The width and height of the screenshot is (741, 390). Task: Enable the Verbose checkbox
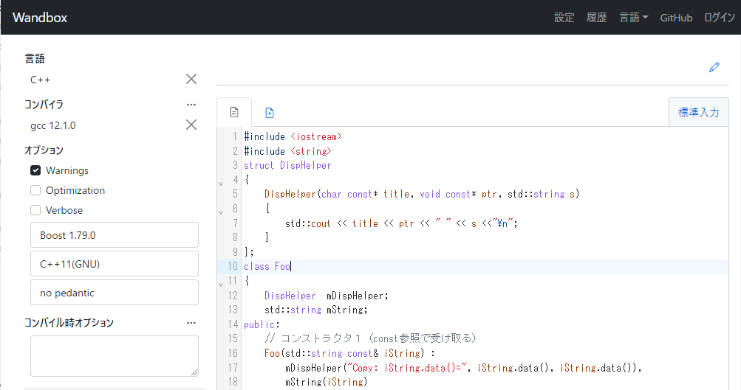tap(35, 210)
